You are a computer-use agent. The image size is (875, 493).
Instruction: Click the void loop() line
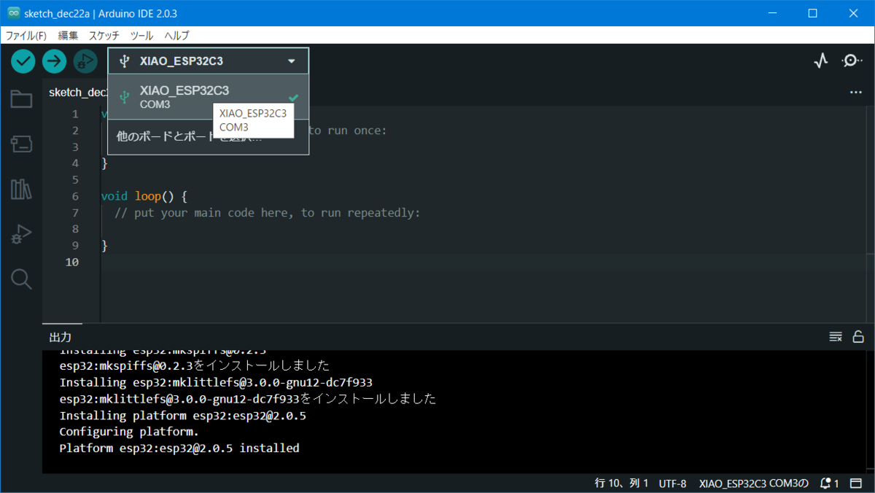144,196
